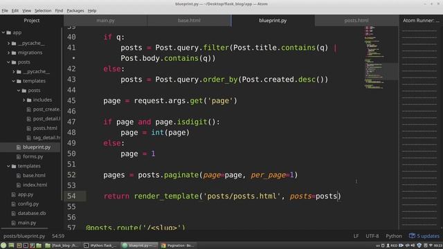Expand the includes folder chevron
Screen dimensions: 443x249
pos(24,100)
